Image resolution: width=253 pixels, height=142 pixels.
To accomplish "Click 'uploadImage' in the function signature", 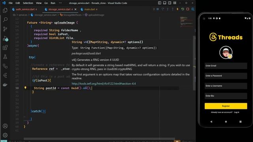I will point(64,23).
